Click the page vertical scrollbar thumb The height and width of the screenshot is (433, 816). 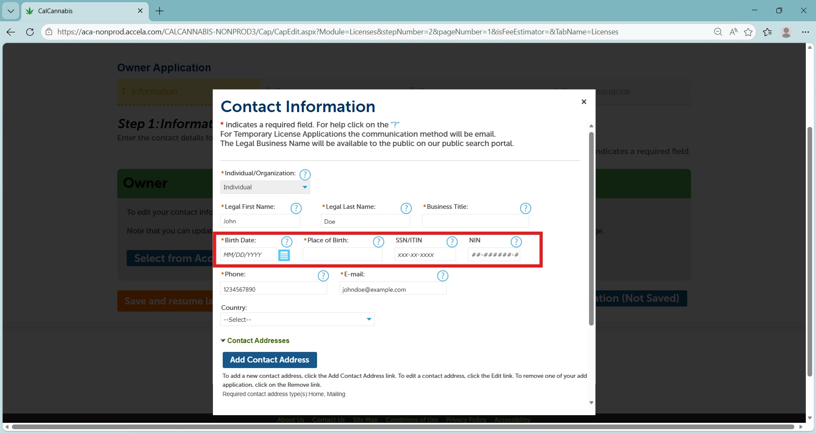pyautogui.click(x=810, y=251)
